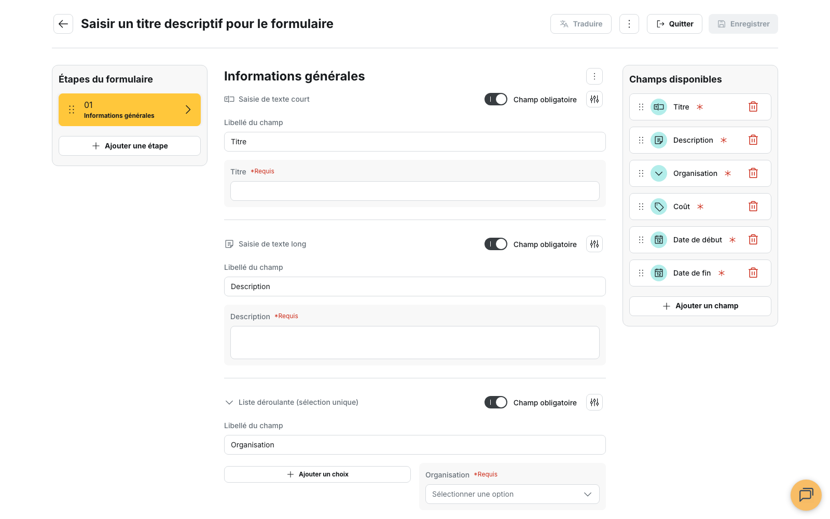Click Ajouter un choix
The height and width of the screenshot is (519, 830).
click(317, 474)
